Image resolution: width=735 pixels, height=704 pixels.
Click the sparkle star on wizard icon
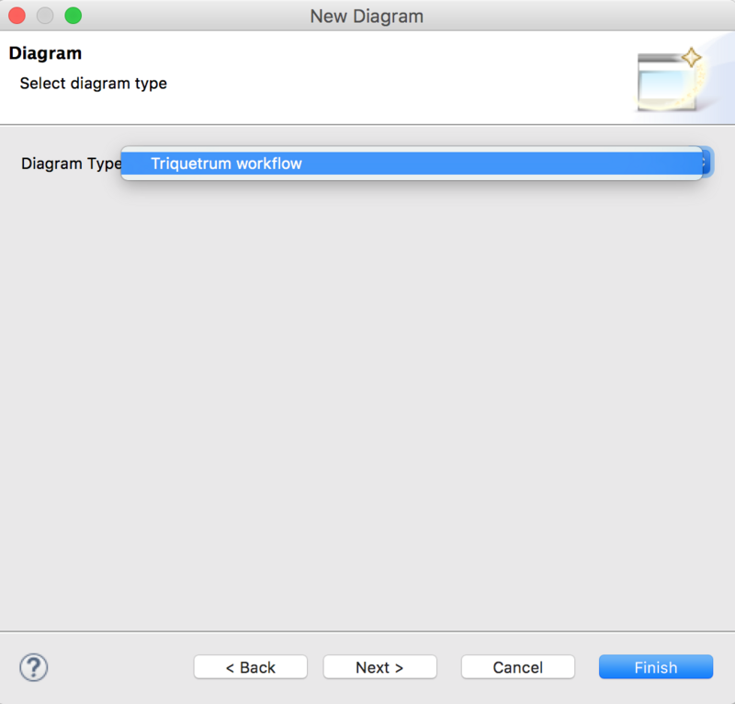[690, 59]
